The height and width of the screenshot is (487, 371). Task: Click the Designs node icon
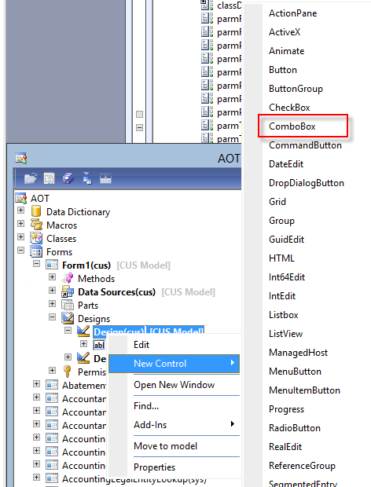pyautogui.click(x=68, y=318)
